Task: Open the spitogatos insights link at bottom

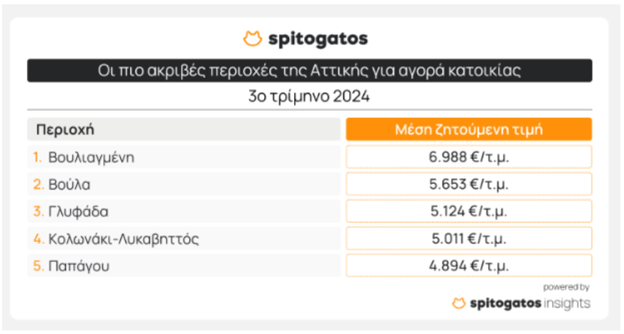Action: coord(530,303)
